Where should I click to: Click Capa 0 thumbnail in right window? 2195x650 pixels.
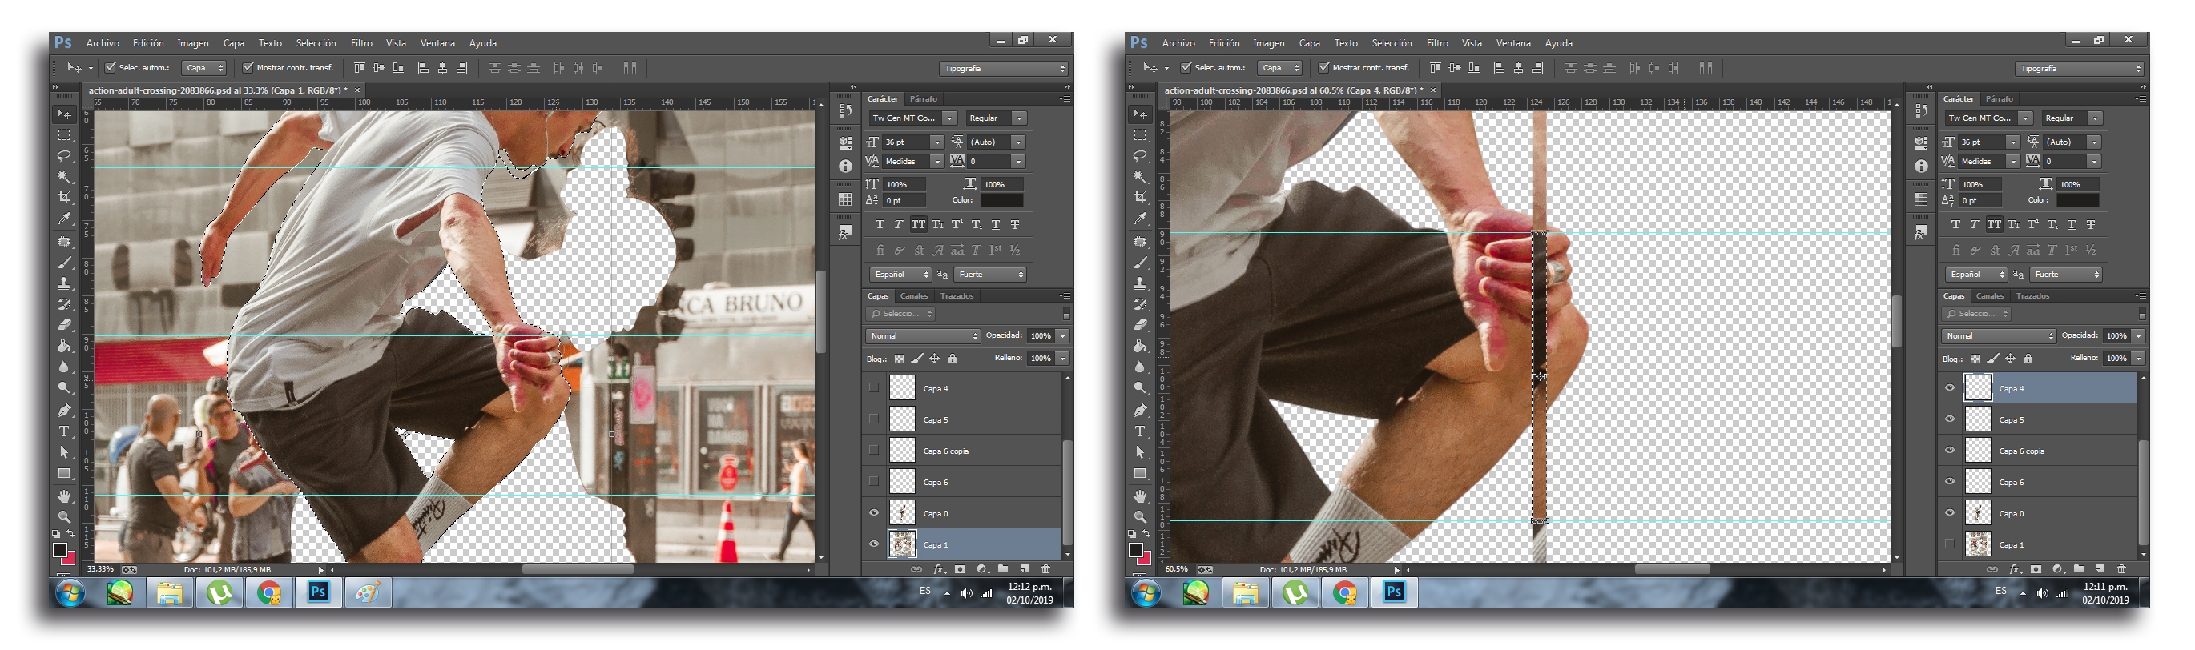point(1978,513)
